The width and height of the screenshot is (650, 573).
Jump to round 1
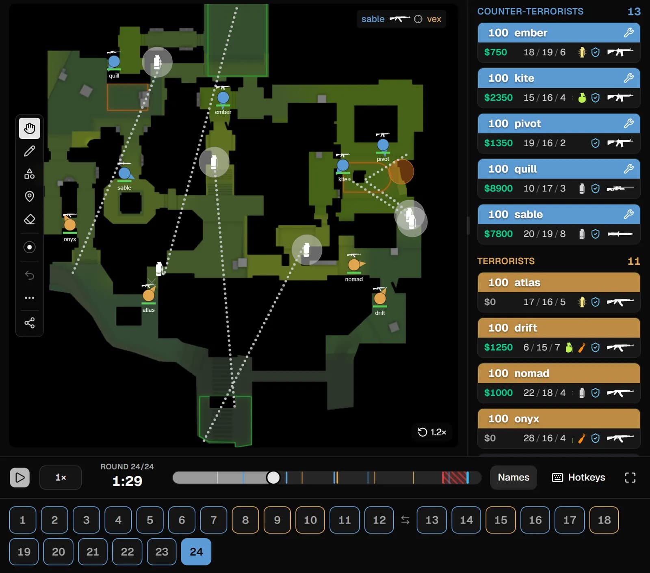click(23, 520)
